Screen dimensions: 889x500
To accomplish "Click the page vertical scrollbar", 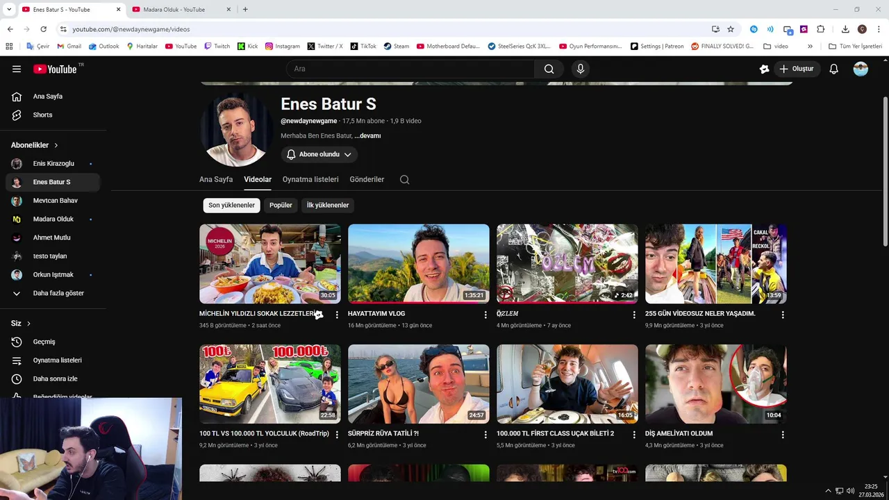I will click(885, 171).
